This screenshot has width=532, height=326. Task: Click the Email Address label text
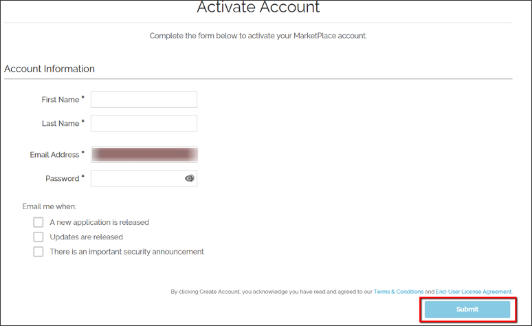tap(54, 155)
